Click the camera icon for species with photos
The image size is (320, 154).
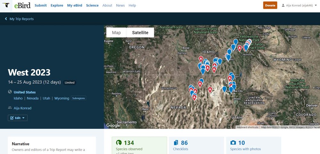pyautogui.click(x=233, y=143)
